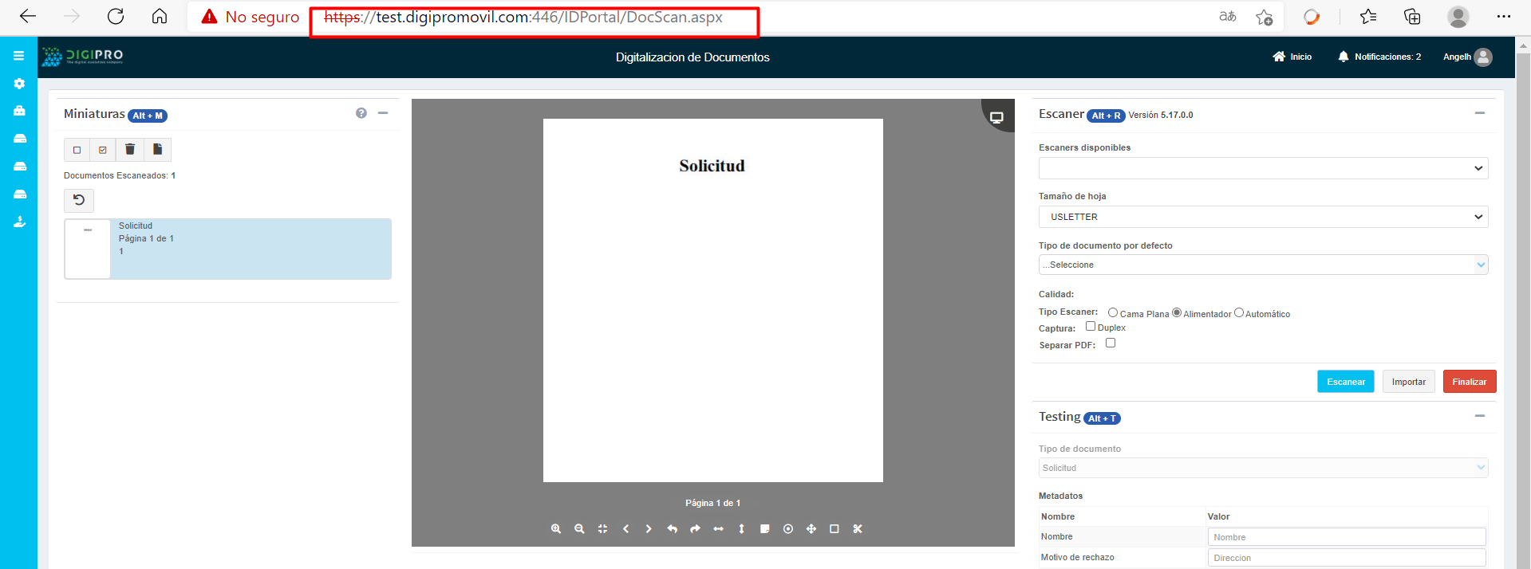The width and height of the screenshot is (1531, 569).
Task: Go to next page using right chevron
Action: [x=649, y=529]
